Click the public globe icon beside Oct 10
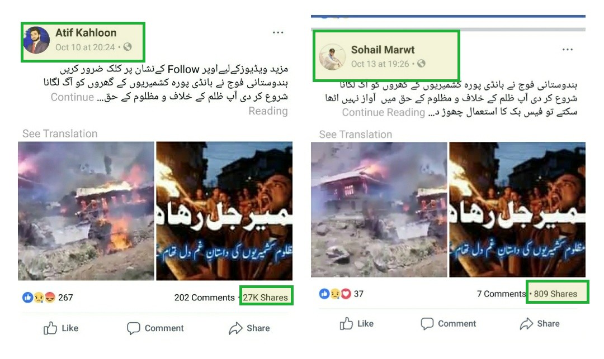 pyautogui.click(x=128, y=47)
